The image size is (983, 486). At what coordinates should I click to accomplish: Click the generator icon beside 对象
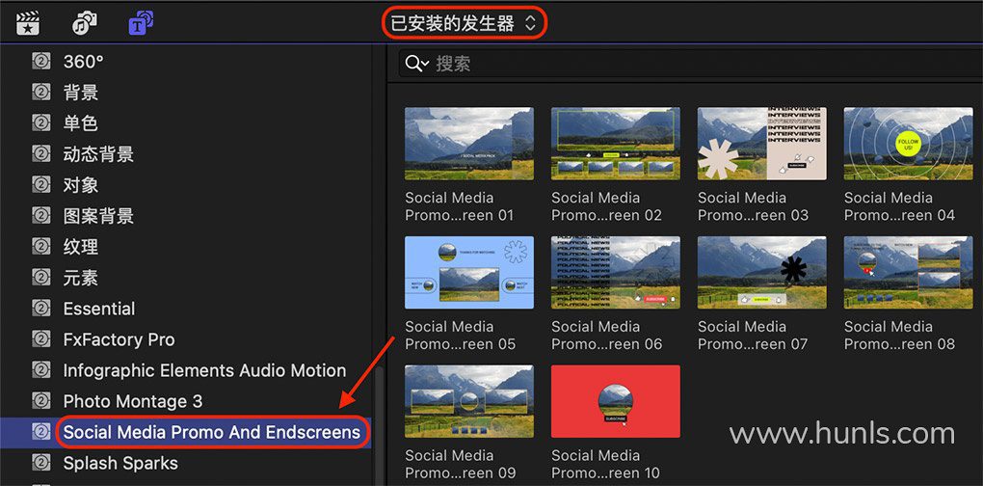point(41,184)
